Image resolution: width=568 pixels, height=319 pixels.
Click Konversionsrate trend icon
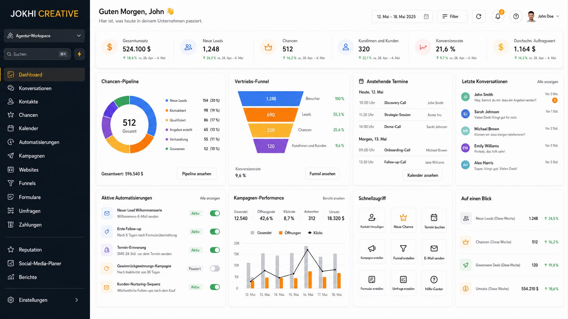click(x=423, y=47)
